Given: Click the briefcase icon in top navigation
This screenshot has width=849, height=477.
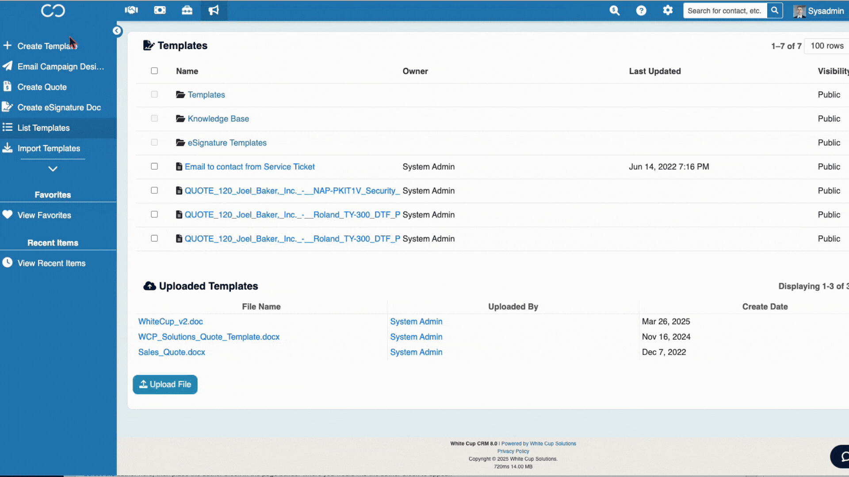Looking at the screenshot, I should pos(187,10).
